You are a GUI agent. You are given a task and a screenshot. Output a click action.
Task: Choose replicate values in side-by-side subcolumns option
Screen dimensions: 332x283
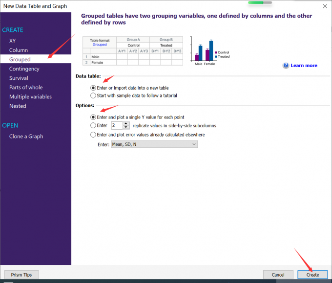(x=93, y=125)
